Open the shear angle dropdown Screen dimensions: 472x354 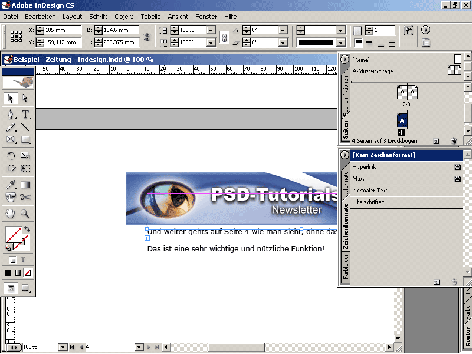[x=283, y=42]
